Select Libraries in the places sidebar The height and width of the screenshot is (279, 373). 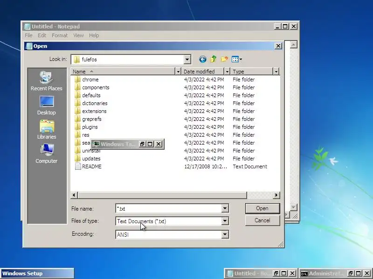[x=47, y=130]
